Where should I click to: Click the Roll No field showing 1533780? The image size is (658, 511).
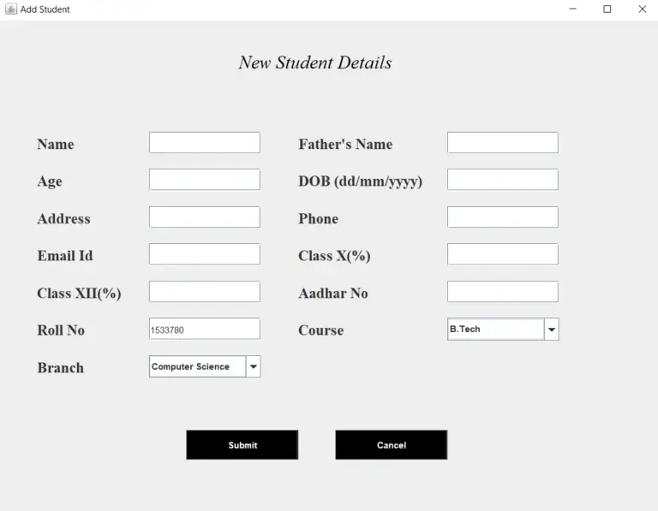tap(204, 330)
